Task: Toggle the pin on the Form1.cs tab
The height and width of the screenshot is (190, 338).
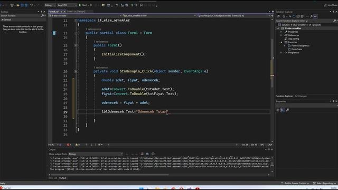Action: click(x=61, y=12)
